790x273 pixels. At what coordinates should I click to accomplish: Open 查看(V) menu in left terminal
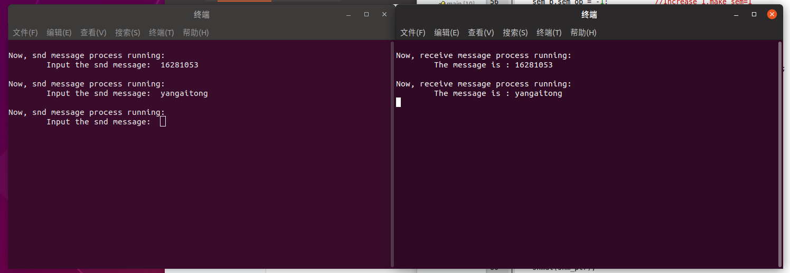click(x=93, y=33)
